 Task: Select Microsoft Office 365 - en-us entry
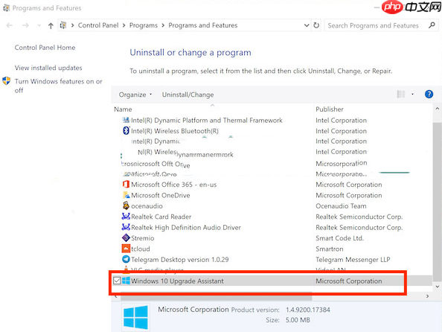(x=174, y=185)
